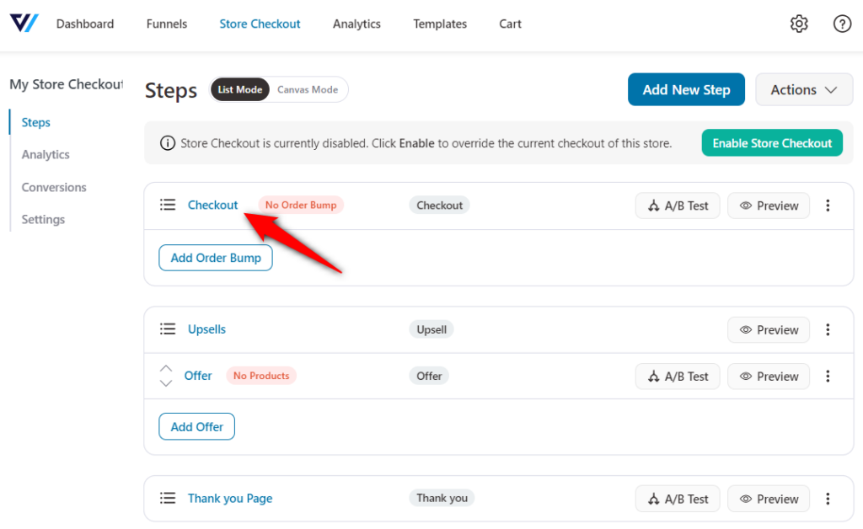Click the FunnelKit logo icon
The image size is (863, 529).
(24, 23)
